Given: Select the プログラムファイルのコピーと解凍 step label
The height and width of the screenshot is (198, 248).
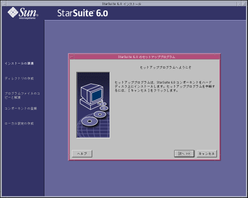Looking at the screenshot, I should coord(22,95).
